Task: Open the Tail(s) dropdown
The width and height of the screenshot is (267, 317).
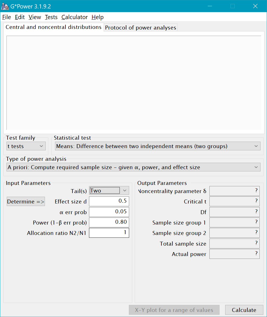Action: coord(109,190)
